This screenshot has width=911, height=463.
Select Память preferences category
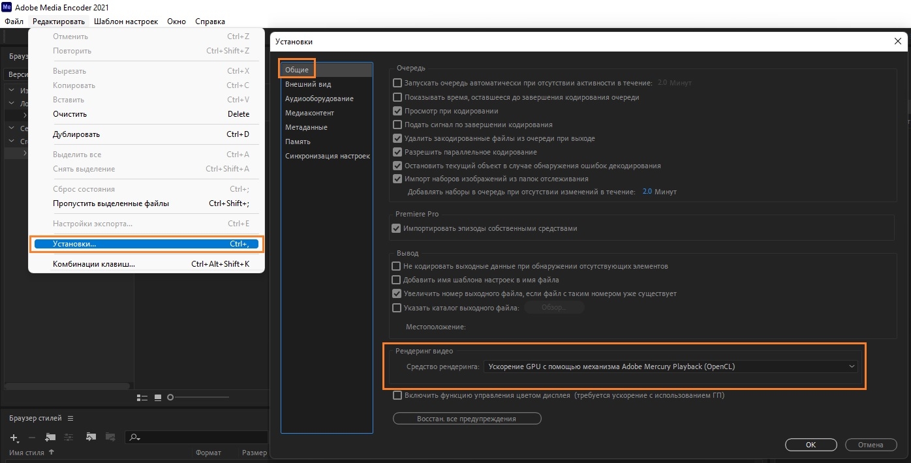click(x=298, y=142)
